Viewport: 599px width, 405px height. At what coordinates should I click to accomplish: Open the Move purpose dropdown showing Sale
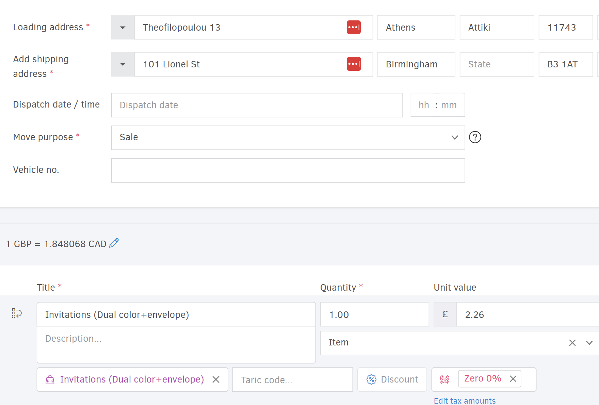(x=288, y=138)
